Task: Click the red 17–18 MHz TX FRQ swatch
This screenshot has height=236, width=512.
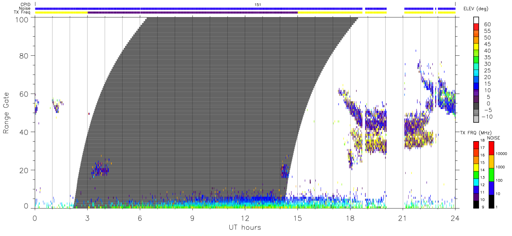Action: click(476, 144)
